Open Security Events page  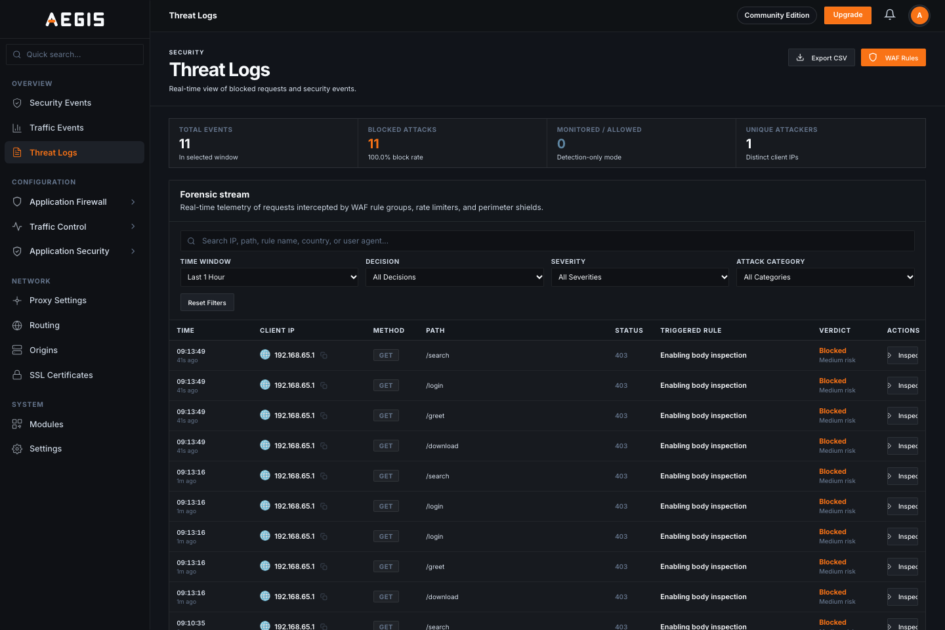click(75, 103)
